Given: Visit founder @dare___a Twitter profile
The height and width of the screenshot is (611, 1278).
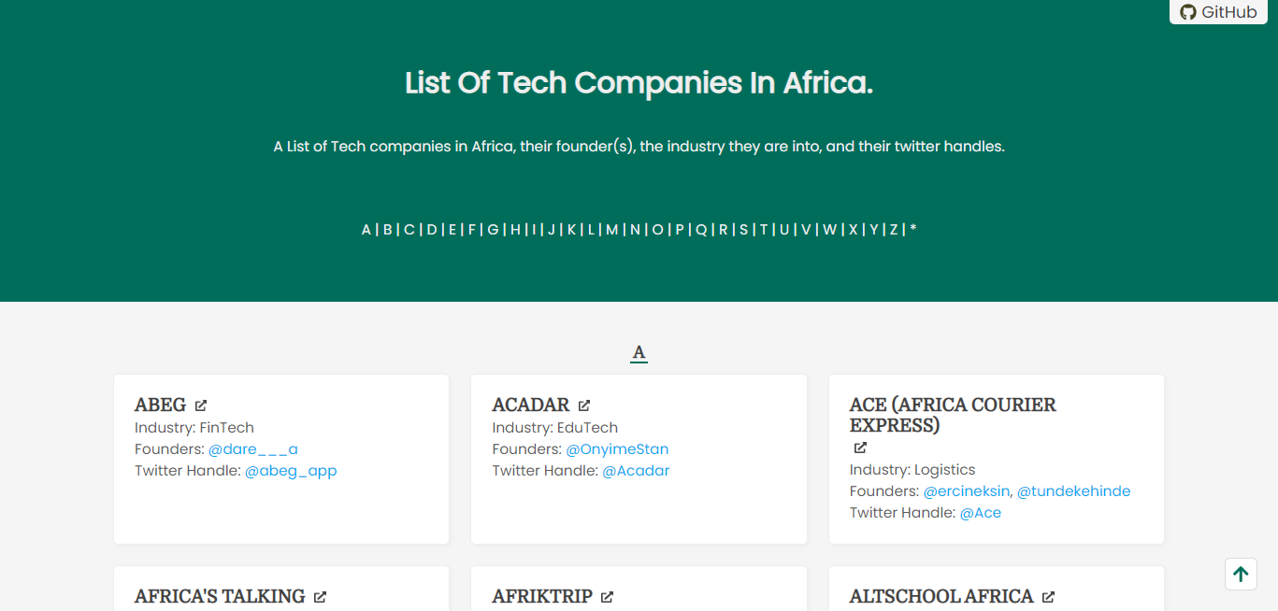Looking at the screenshot, I should (x=252, y=448).
